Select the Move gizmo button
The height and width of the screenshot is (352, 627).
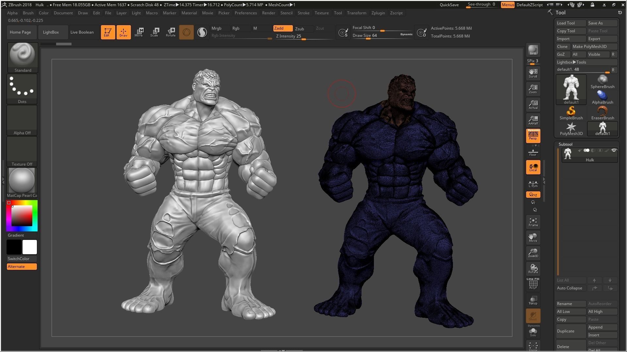point(139,32)
